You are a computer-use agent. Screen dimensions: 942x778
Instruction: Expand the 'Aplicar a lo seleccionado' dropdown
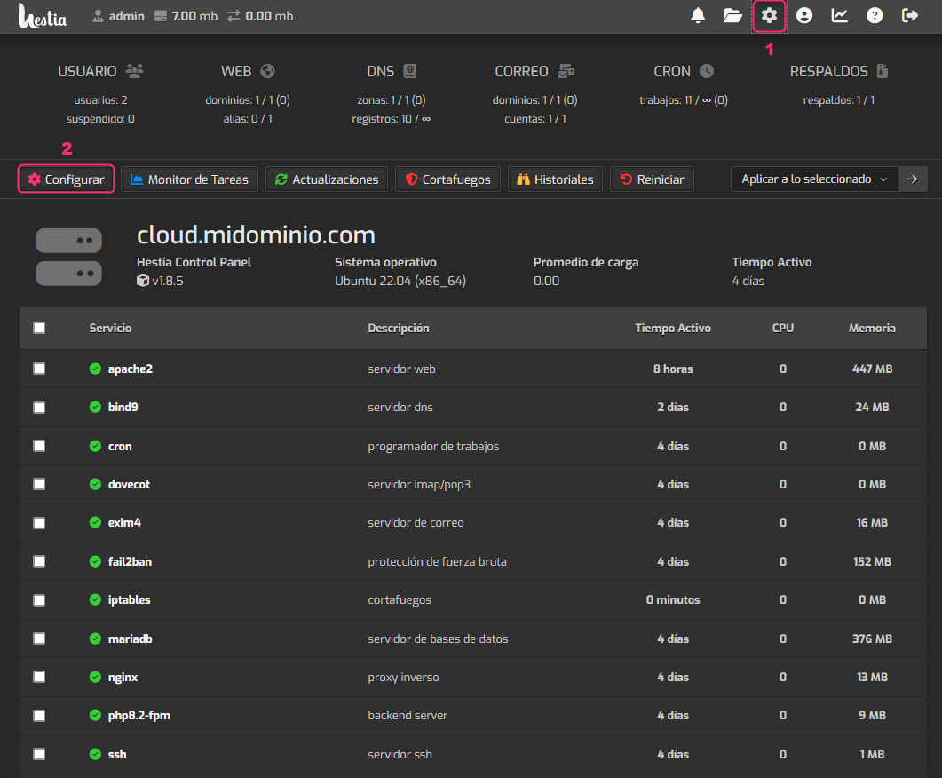pyautogui.click(x=814, y=179)
